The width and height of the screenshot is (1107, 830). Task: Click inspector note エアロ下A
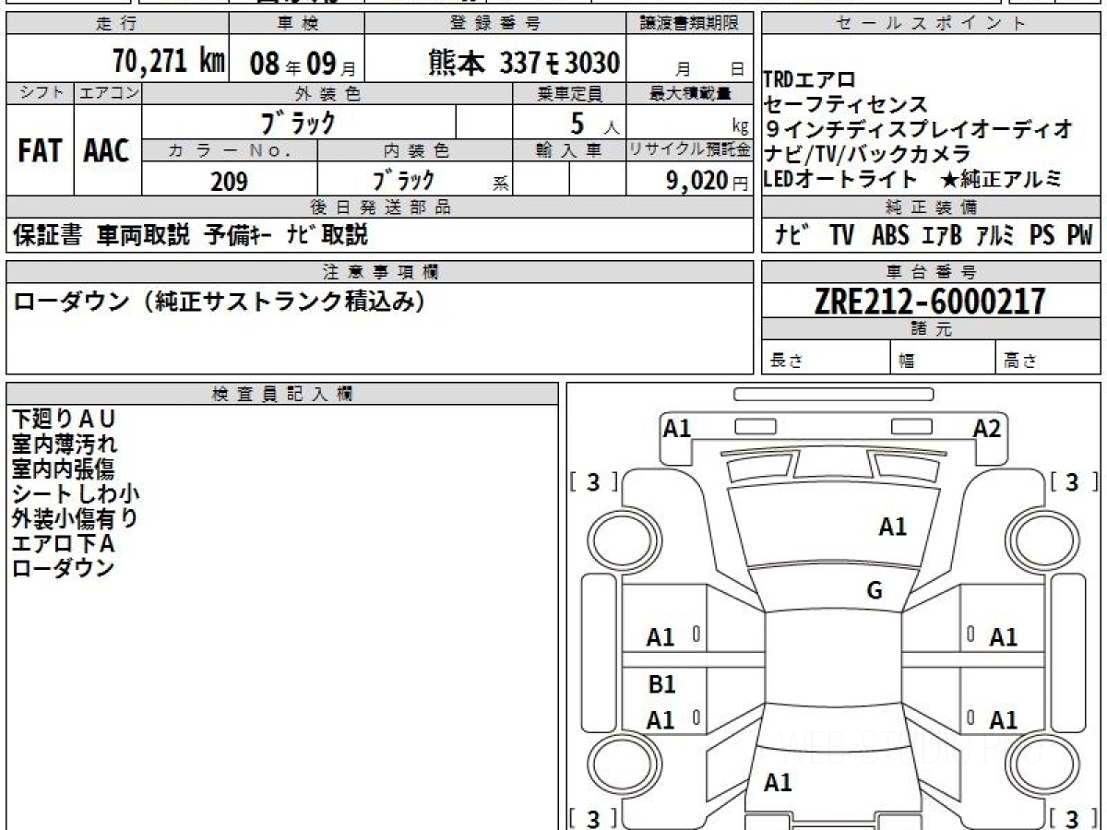pyautogui.click(x=64, y=543)
